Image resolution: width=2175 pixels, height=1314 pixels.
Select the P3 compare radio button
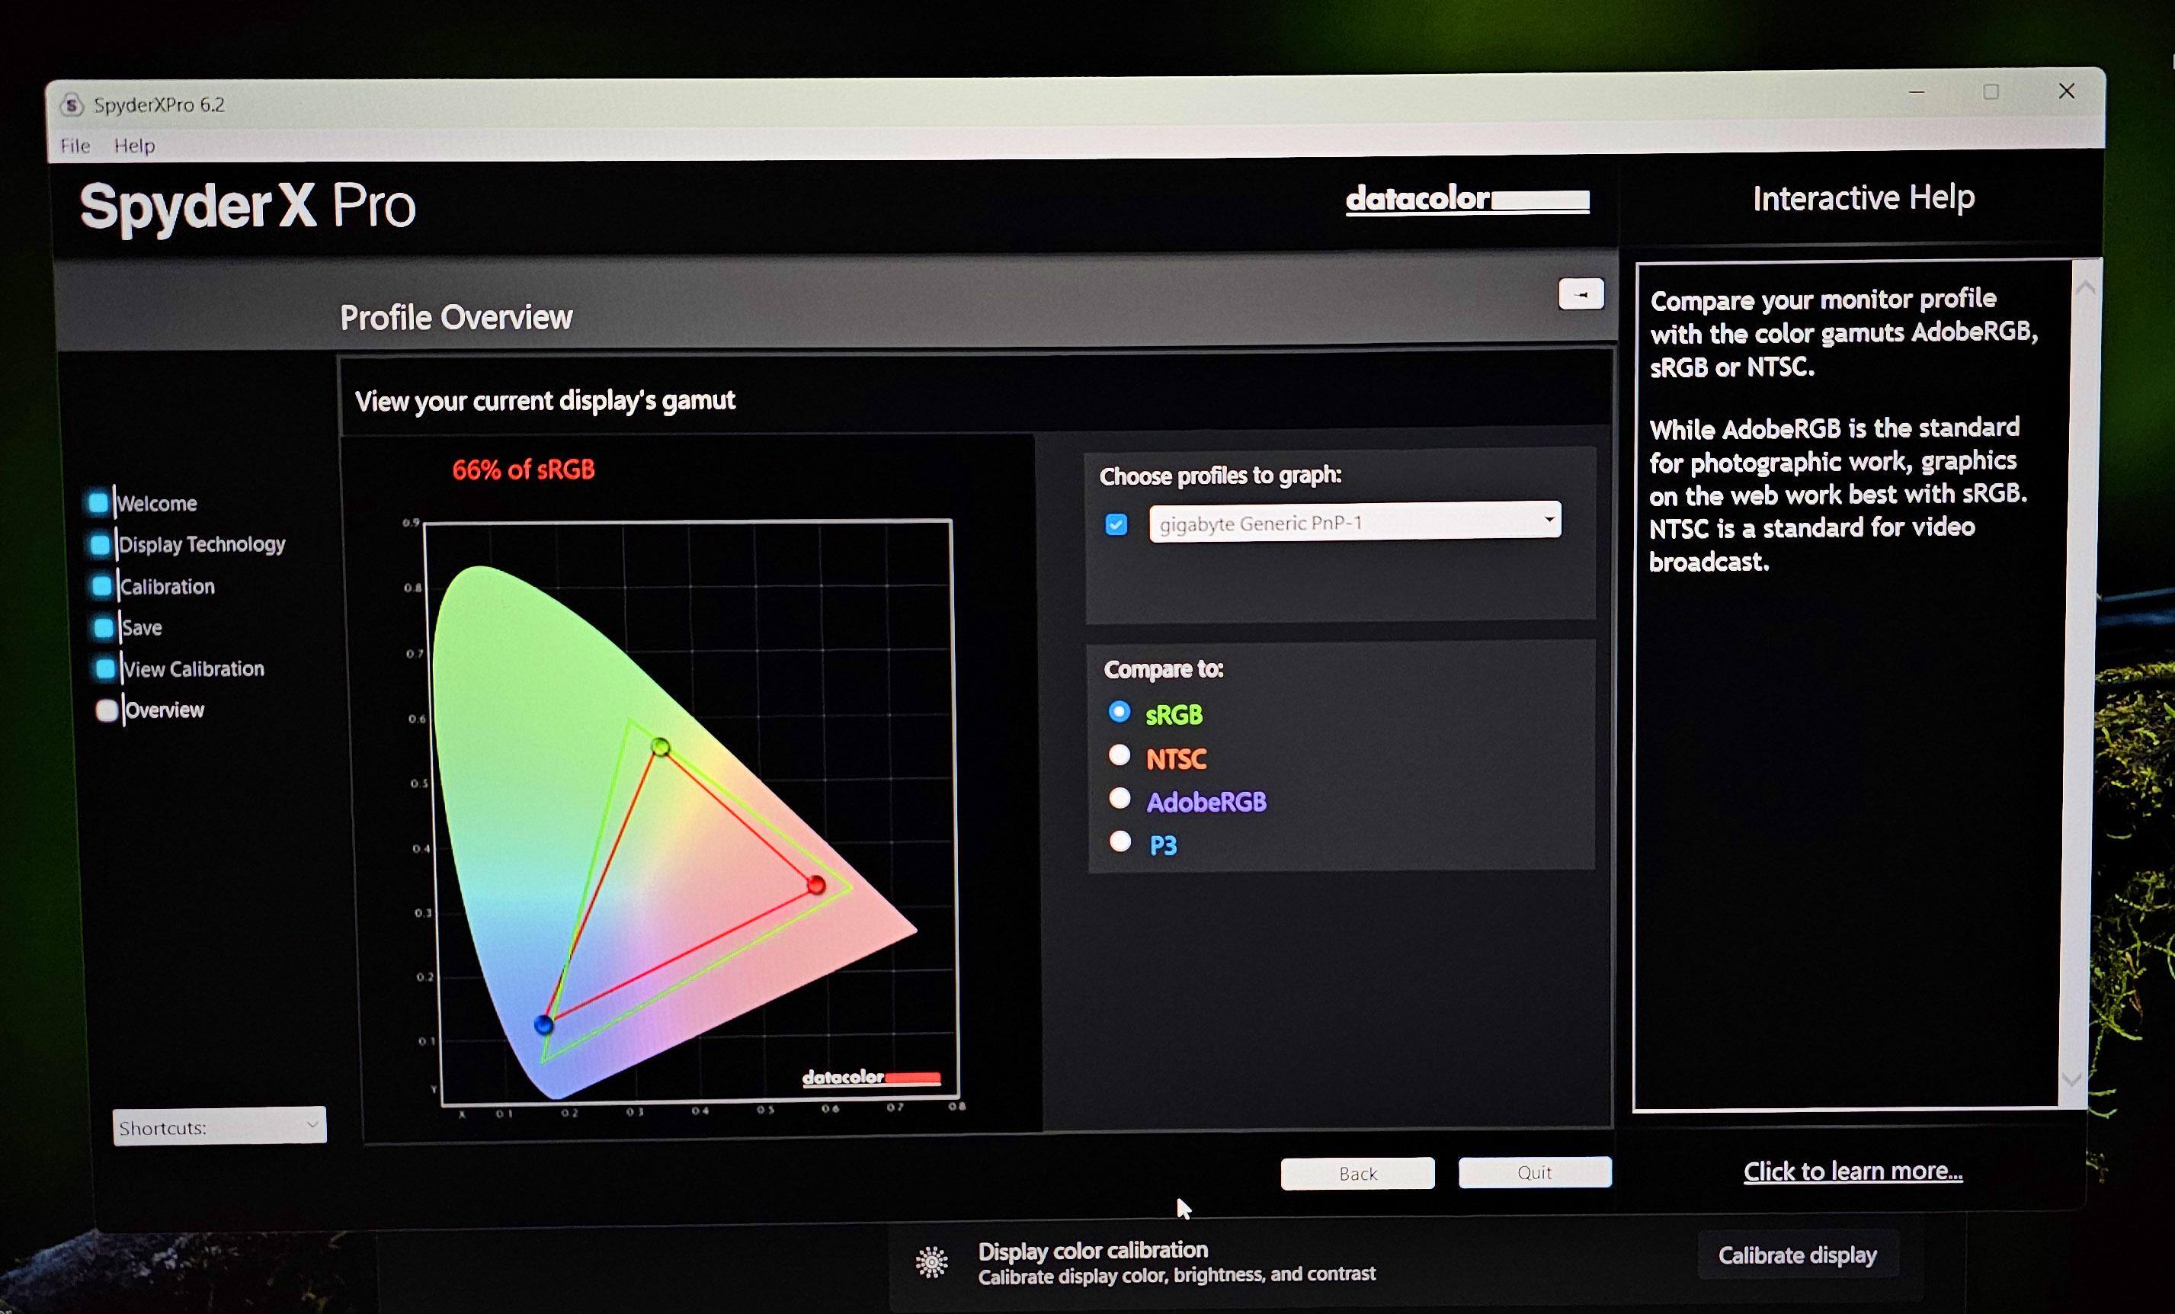[x=1120, y=841]
